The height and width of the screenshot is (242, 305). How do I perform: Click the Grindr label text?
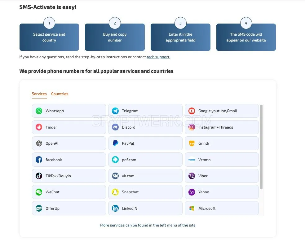tap(204, 143)
